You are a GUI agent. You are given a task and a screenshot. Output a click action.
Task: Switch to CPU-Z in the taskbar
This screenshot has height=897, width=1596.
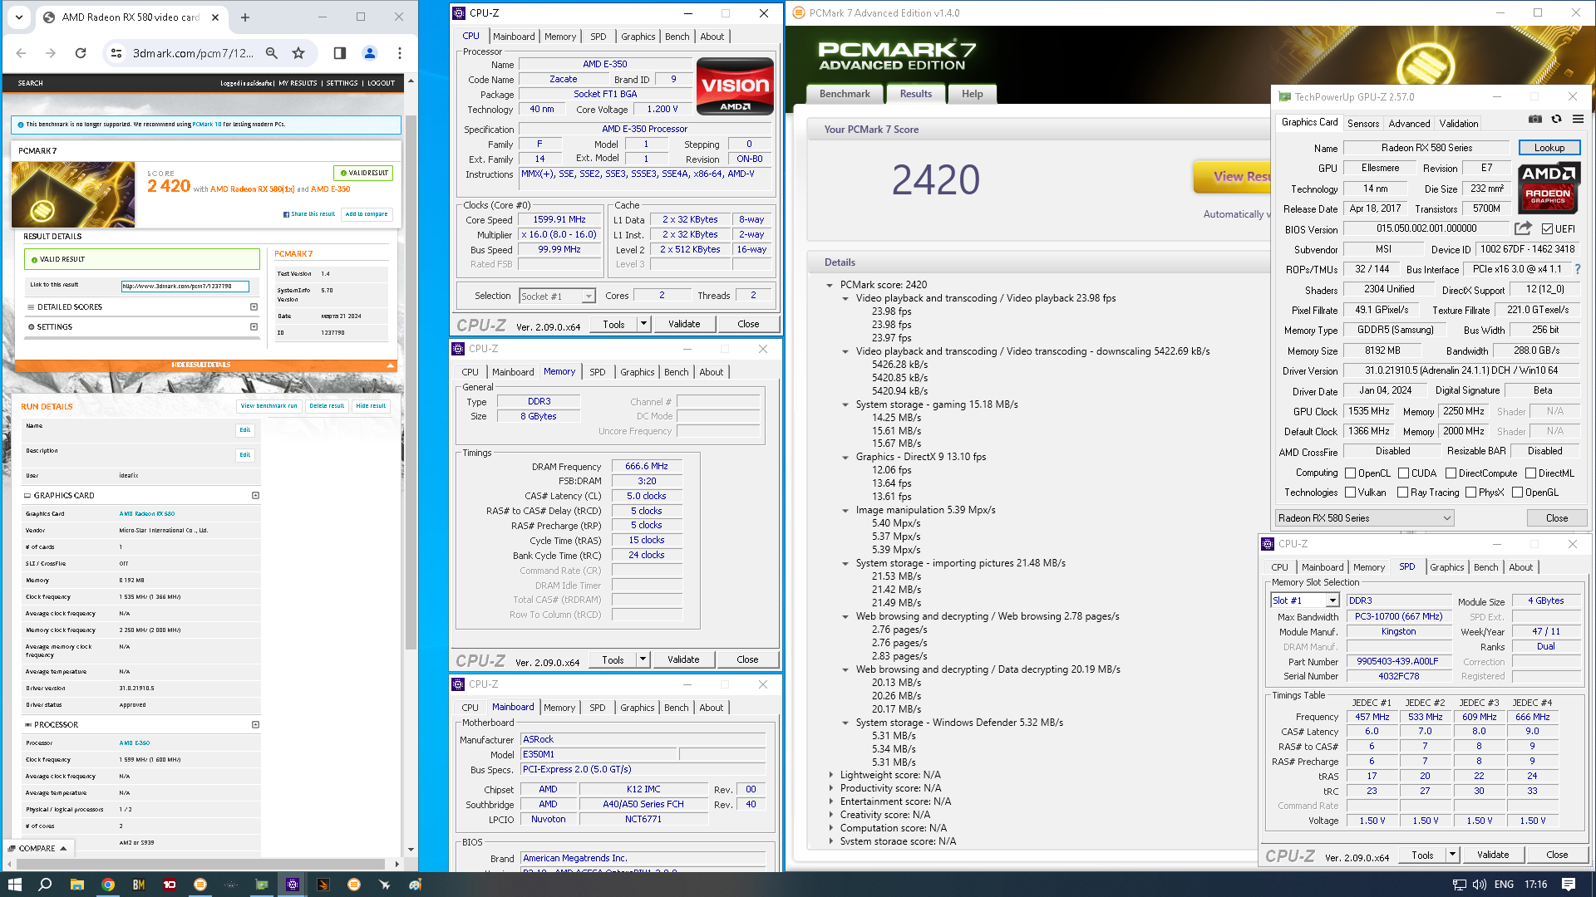(x=293, y=885)
